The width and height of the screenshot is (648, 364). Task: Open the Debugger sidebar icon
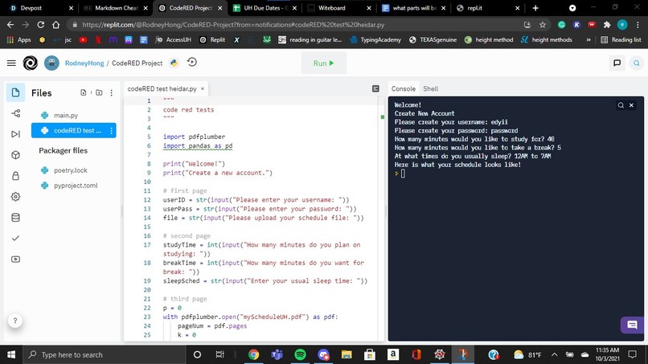[x=16, y=134]
